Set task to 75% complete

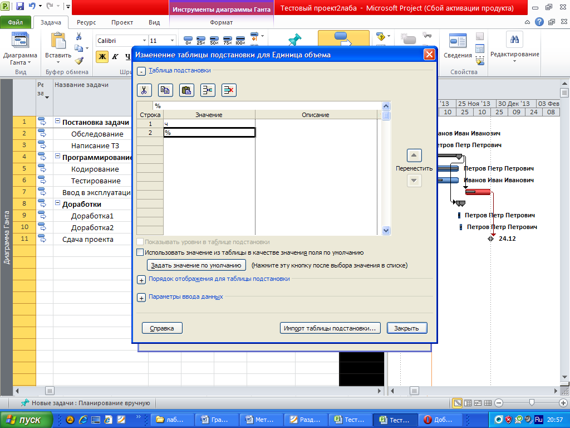point(228,40)
